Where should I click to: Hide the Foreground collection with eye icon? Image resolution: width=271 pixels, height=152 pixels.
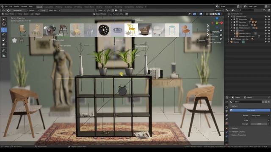coord(269,19)
